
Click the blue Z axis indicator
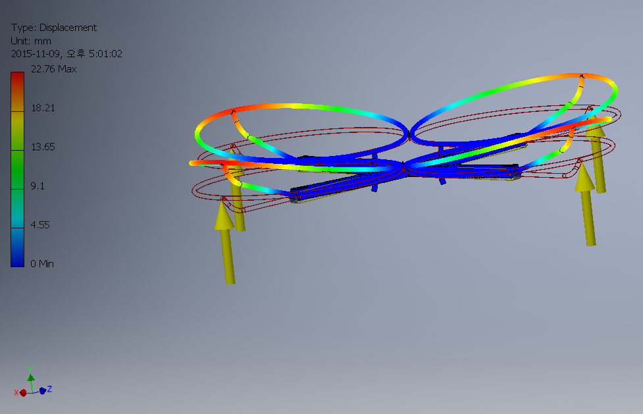point(42,390)
